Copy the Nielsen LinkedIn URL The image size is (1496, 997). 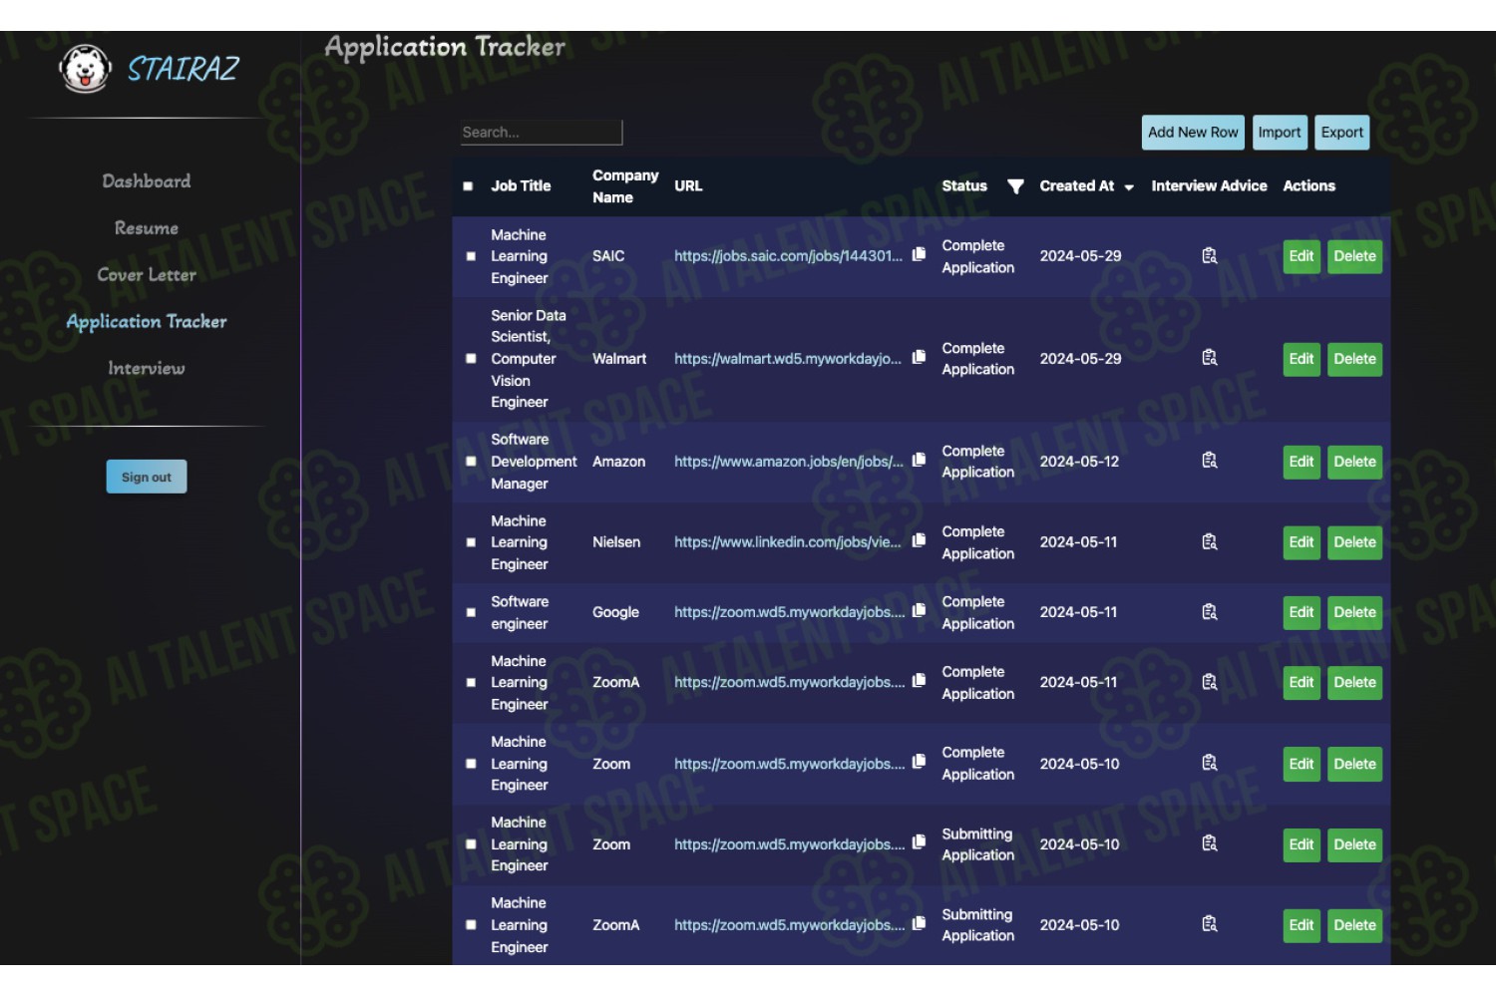[x=920, y=540]
